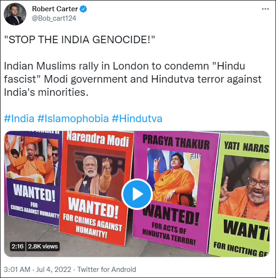
Task: Click the pink Pragya Thakur poster in video
Action: click(x=176, y=192)
